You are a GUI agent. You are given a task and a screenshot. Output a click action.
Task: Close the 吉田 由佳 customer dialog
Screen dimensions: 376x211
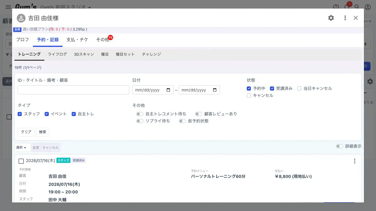pos(356,18)
